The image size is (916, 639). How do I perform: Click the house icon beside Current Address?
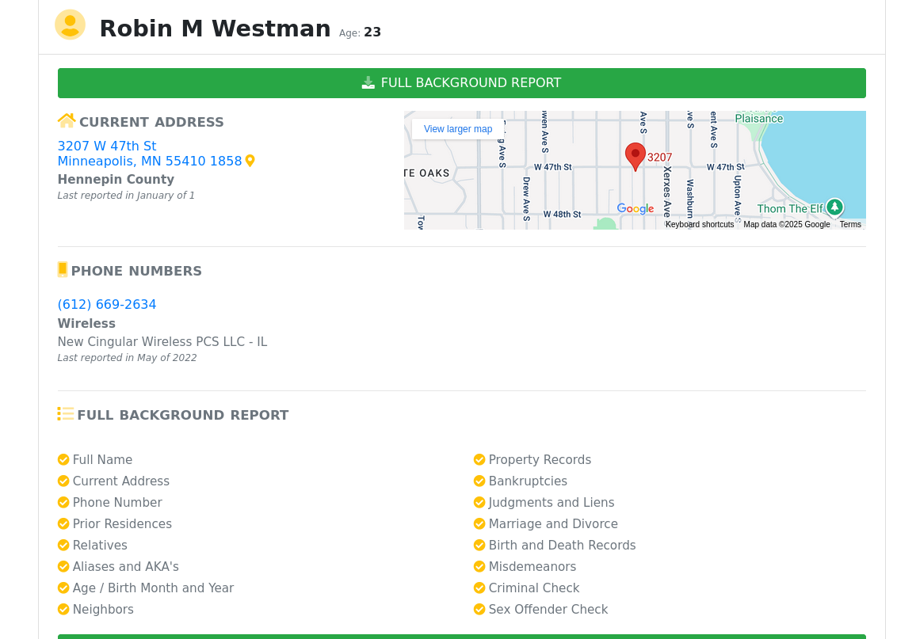point(67,121)
